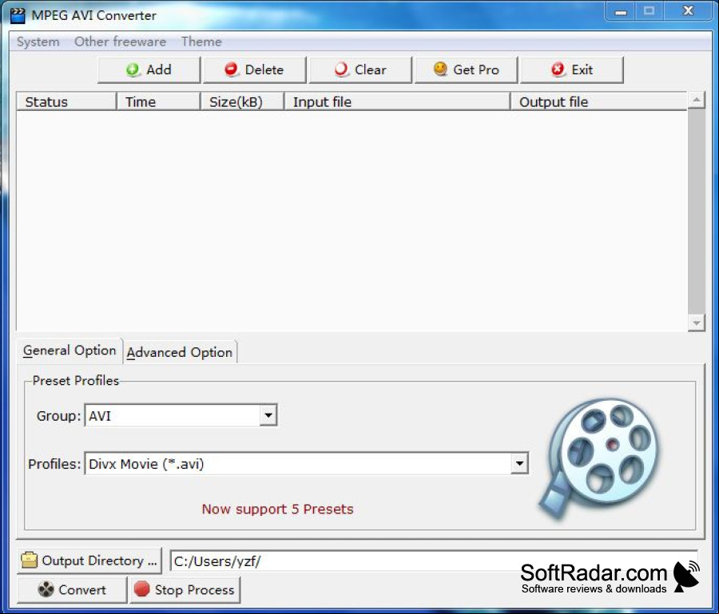Switch to the Advanced Option tab
This screenshot has width=719, height=614.
(180, 352)
